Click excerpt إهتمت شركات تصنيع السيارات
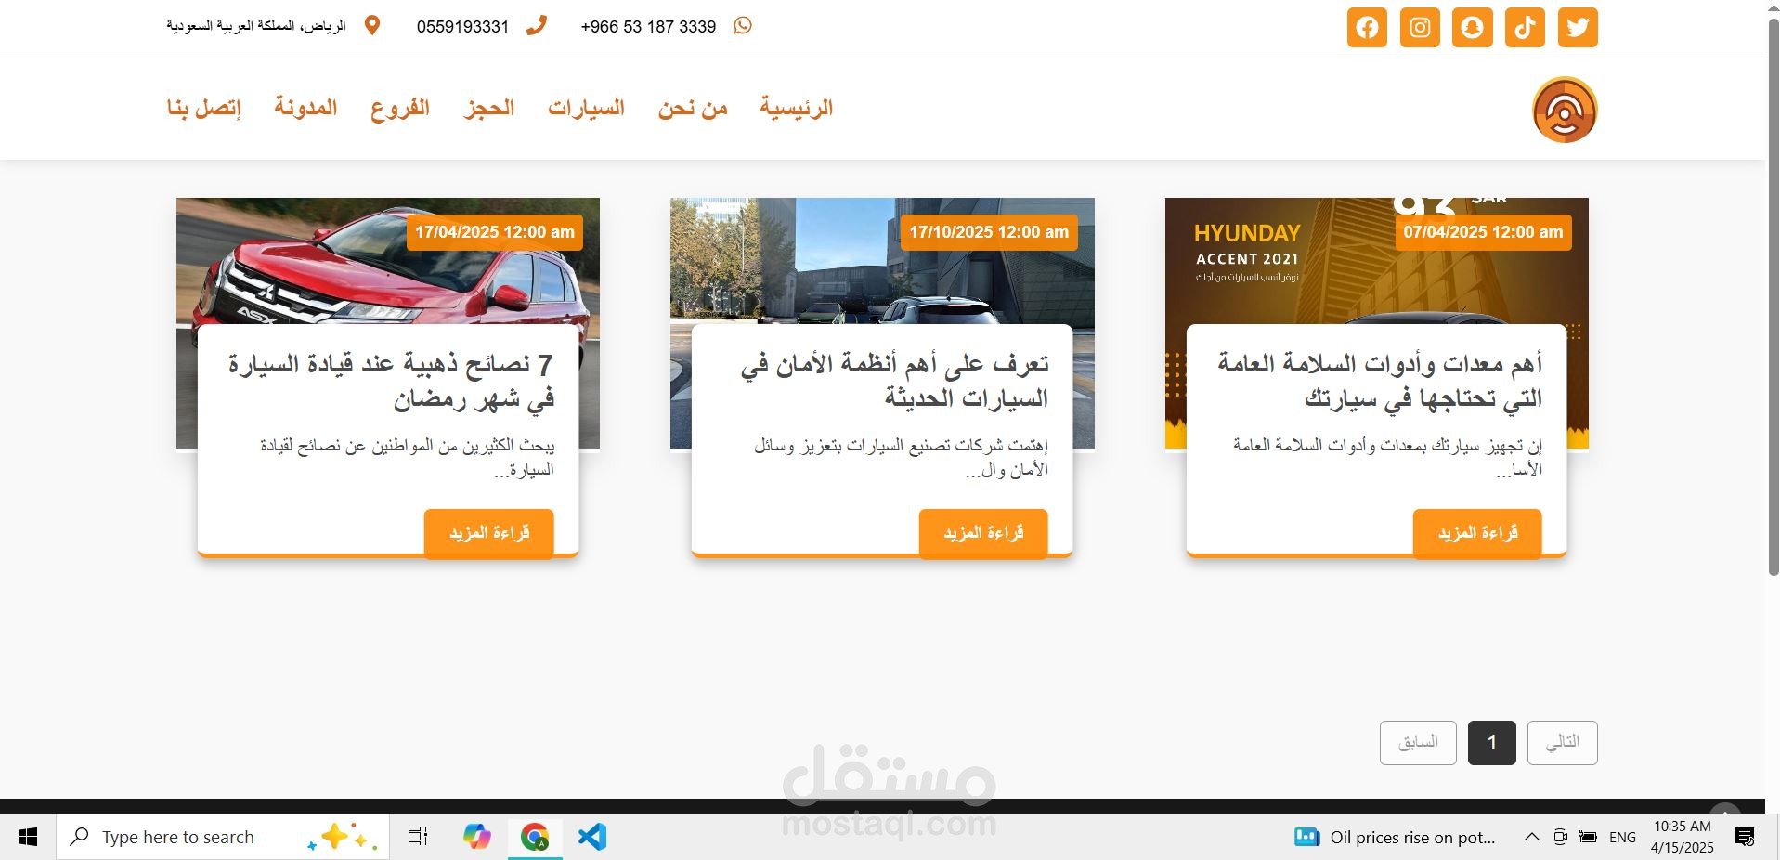 click(x=901, y=458)
